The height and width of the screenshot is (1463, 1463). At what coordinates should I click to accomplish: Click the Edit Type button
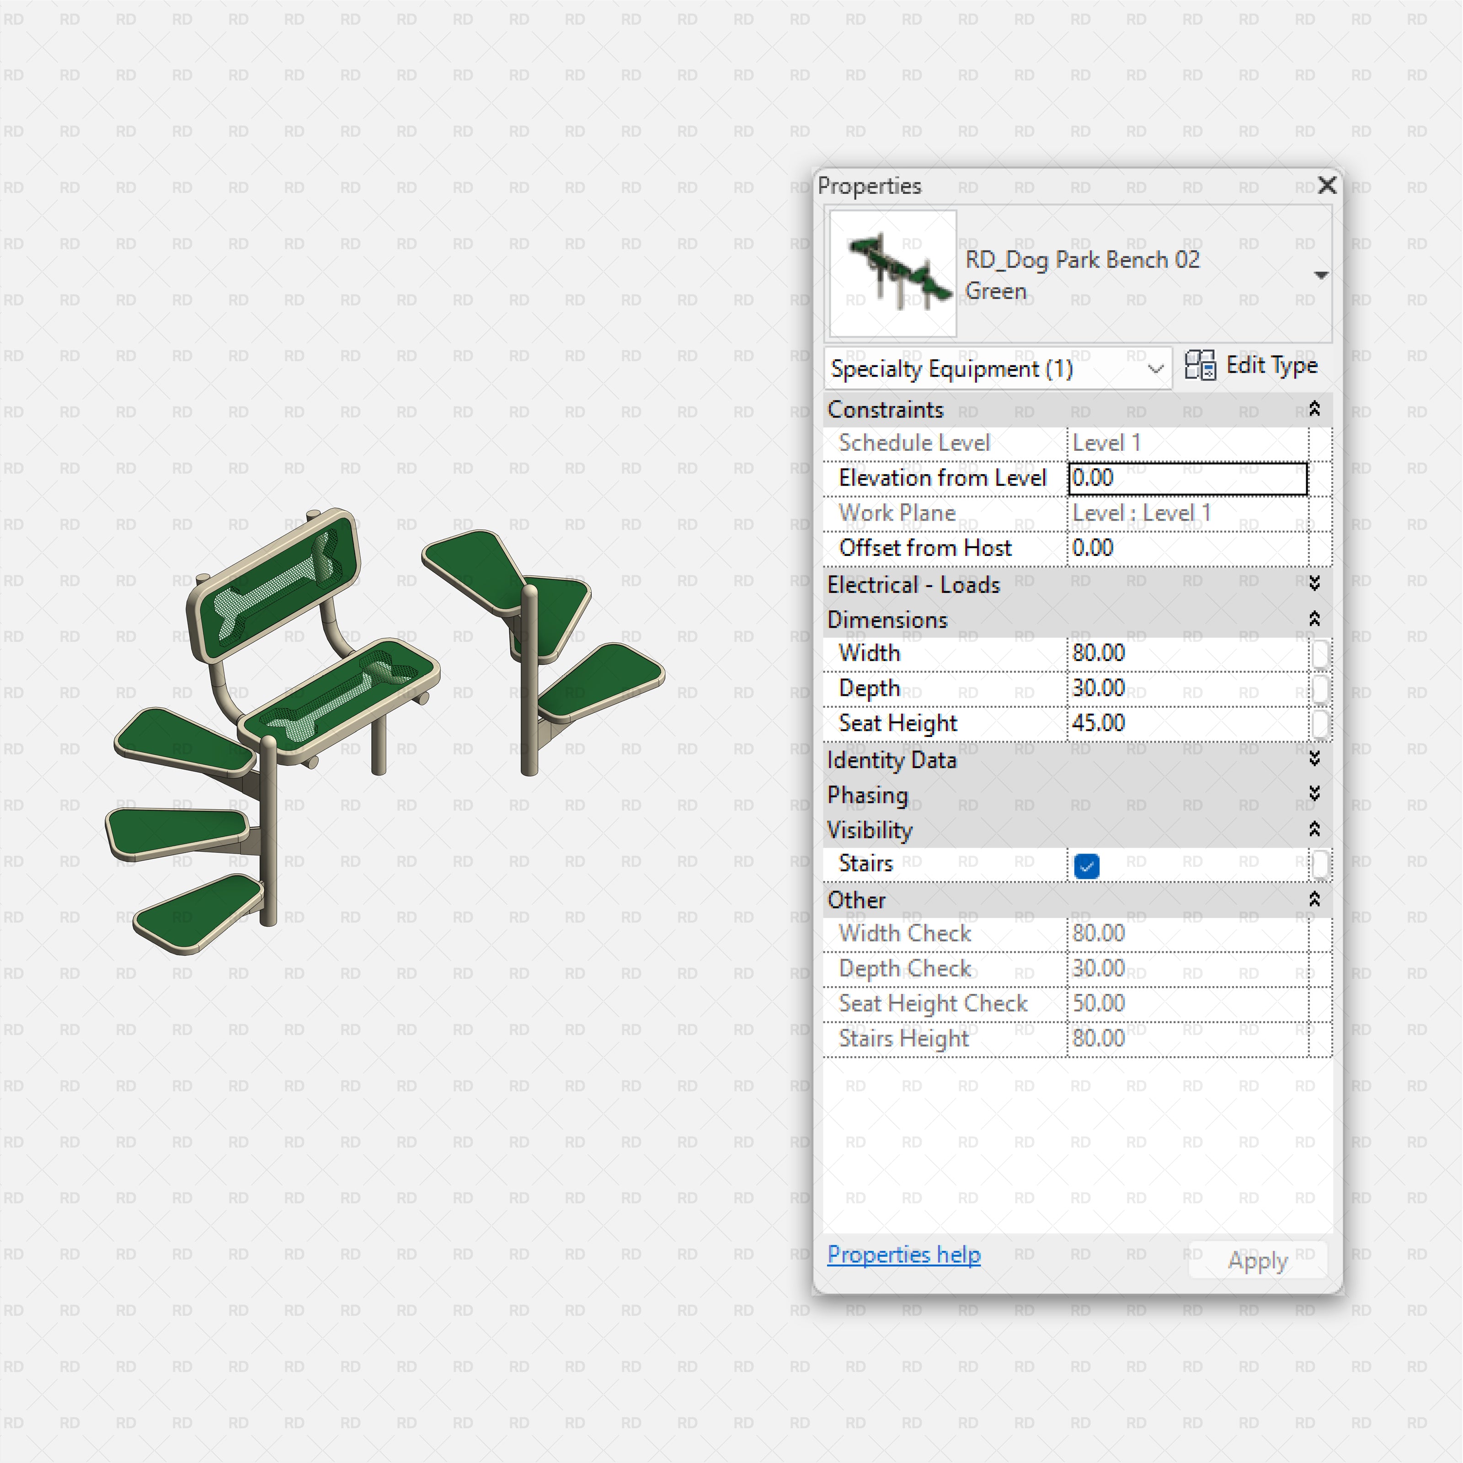(x=1251, y=366)
